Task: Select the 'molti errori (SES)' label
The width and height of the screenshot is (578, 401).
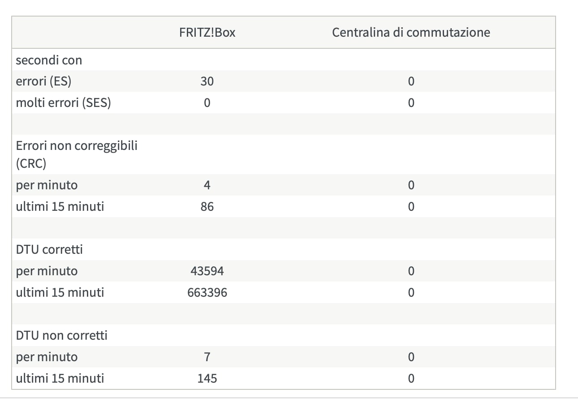Action: (63, 103)
